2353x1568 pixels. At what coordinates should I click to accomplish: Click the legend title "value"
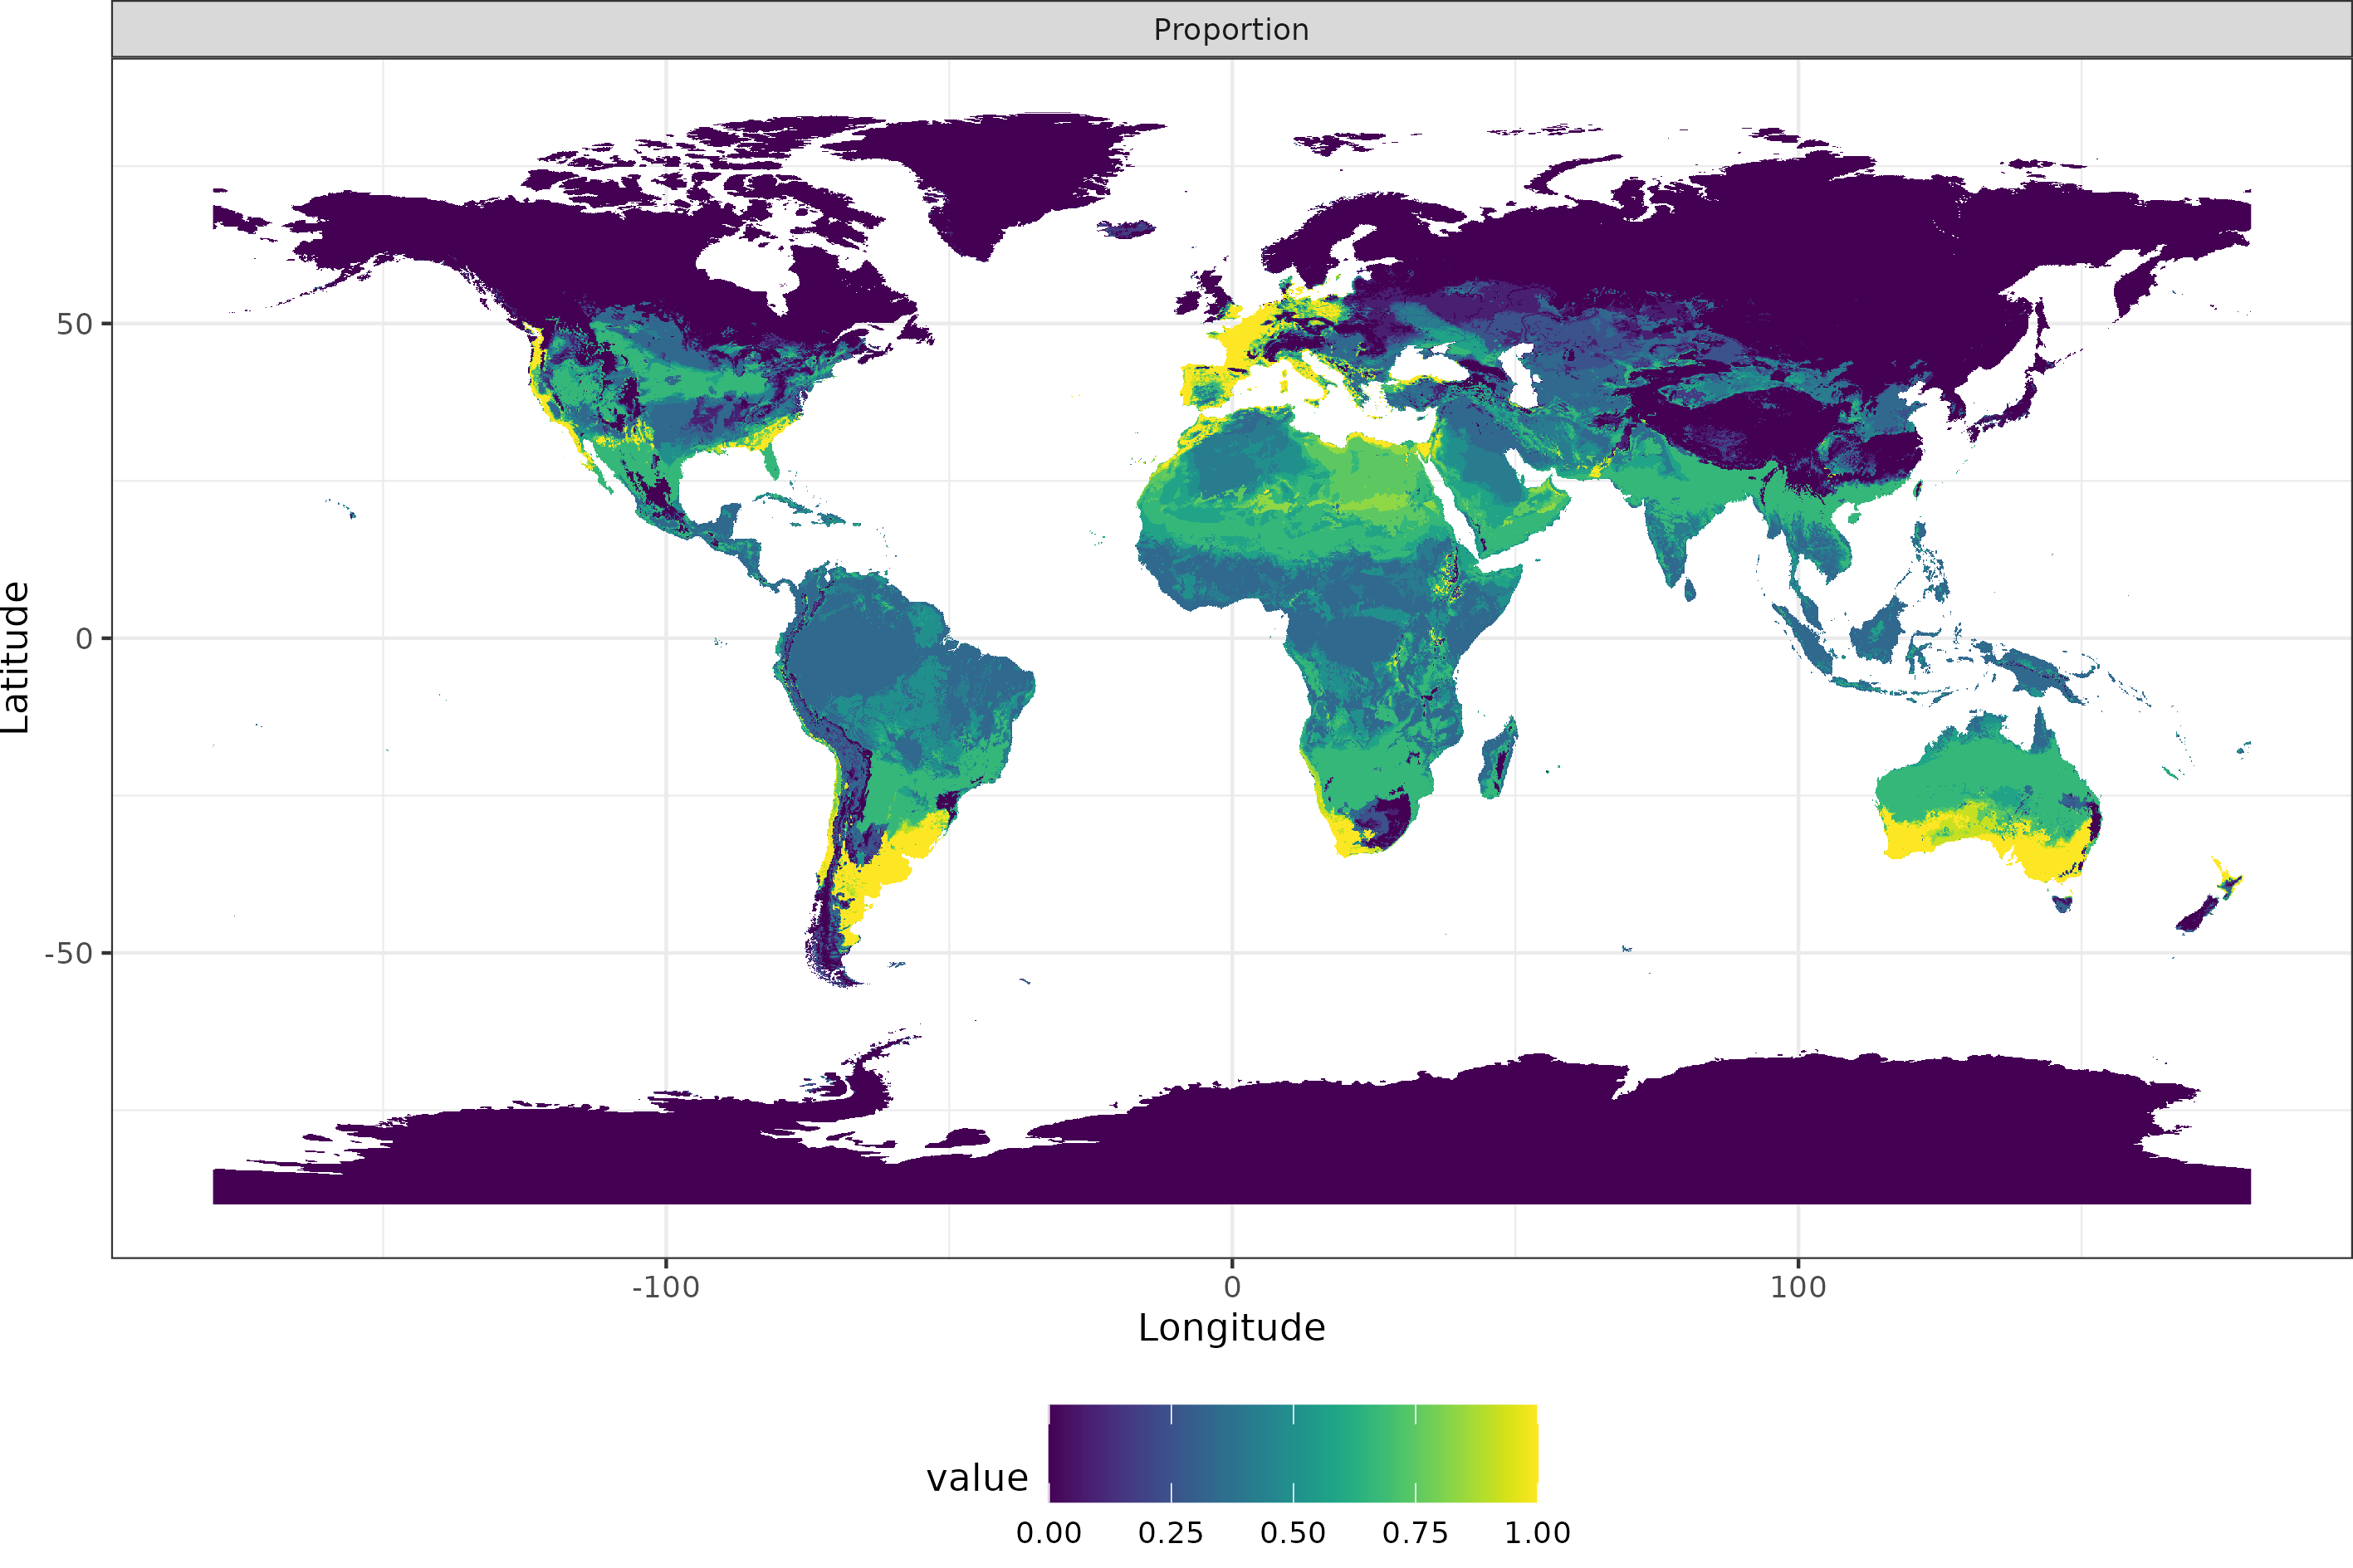pos(976,1478)
